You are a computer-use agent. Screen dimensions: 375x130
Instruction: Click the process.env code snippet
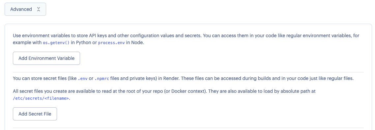click(x=111, y=44)
